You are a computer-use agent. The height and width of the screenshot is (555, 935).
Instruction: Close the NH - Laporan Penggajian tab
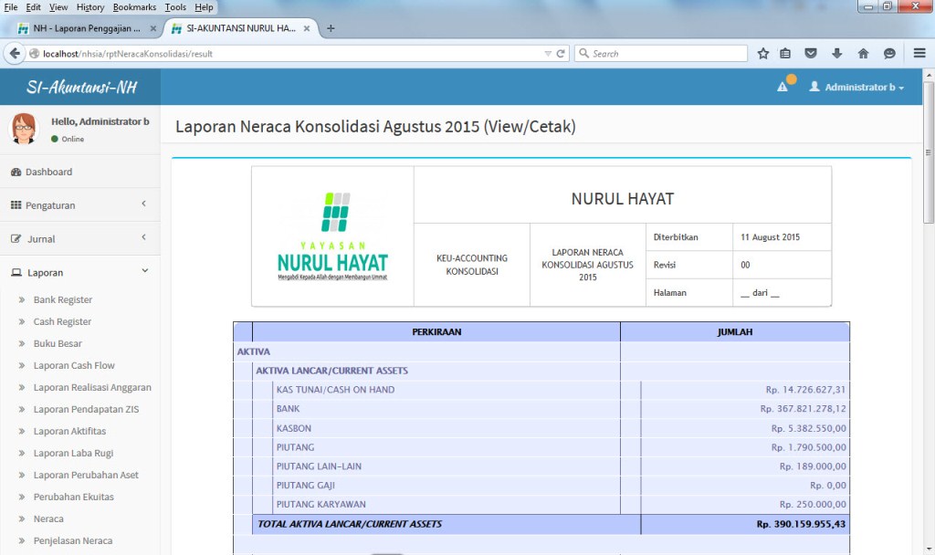tap(153, 28)
